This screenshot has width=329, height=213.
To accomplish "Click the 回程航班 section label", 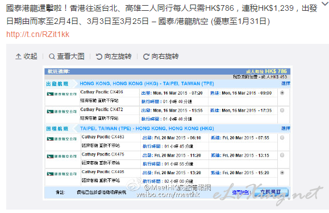I will [57, 129].
